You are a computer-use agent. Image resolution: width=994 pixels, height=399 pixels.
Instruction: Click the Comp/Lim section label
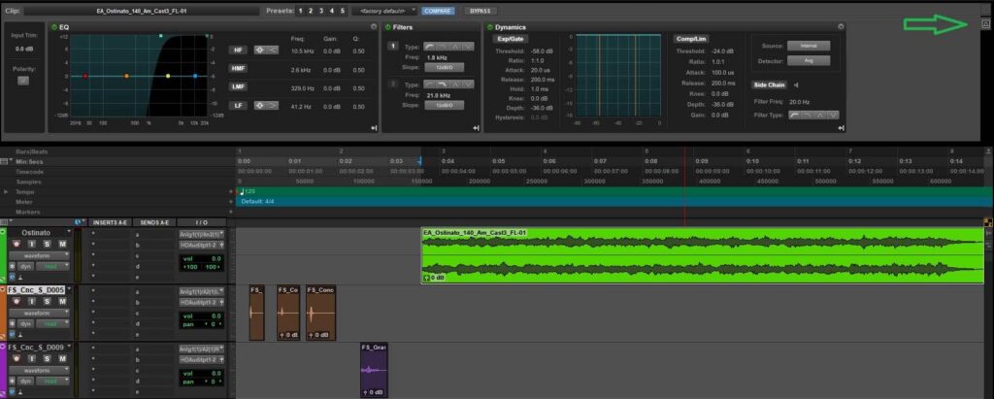(691, 38)
